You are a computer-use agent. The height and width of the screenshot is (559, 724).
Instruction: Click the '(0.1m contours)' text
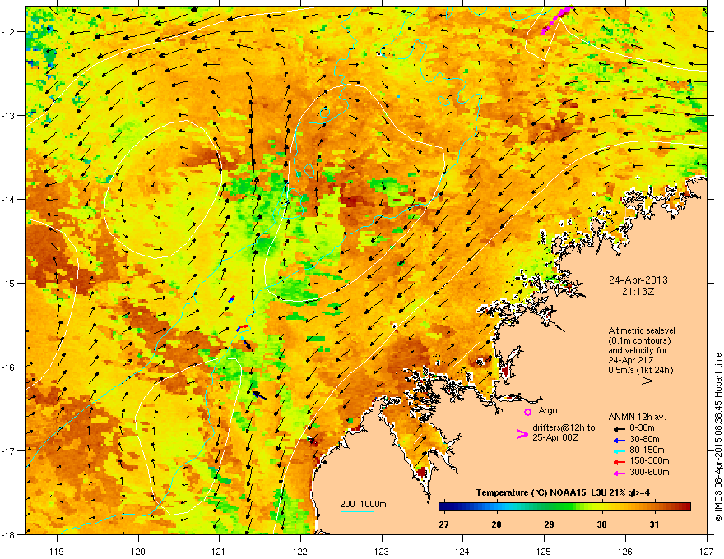click(x=639, y=340)
